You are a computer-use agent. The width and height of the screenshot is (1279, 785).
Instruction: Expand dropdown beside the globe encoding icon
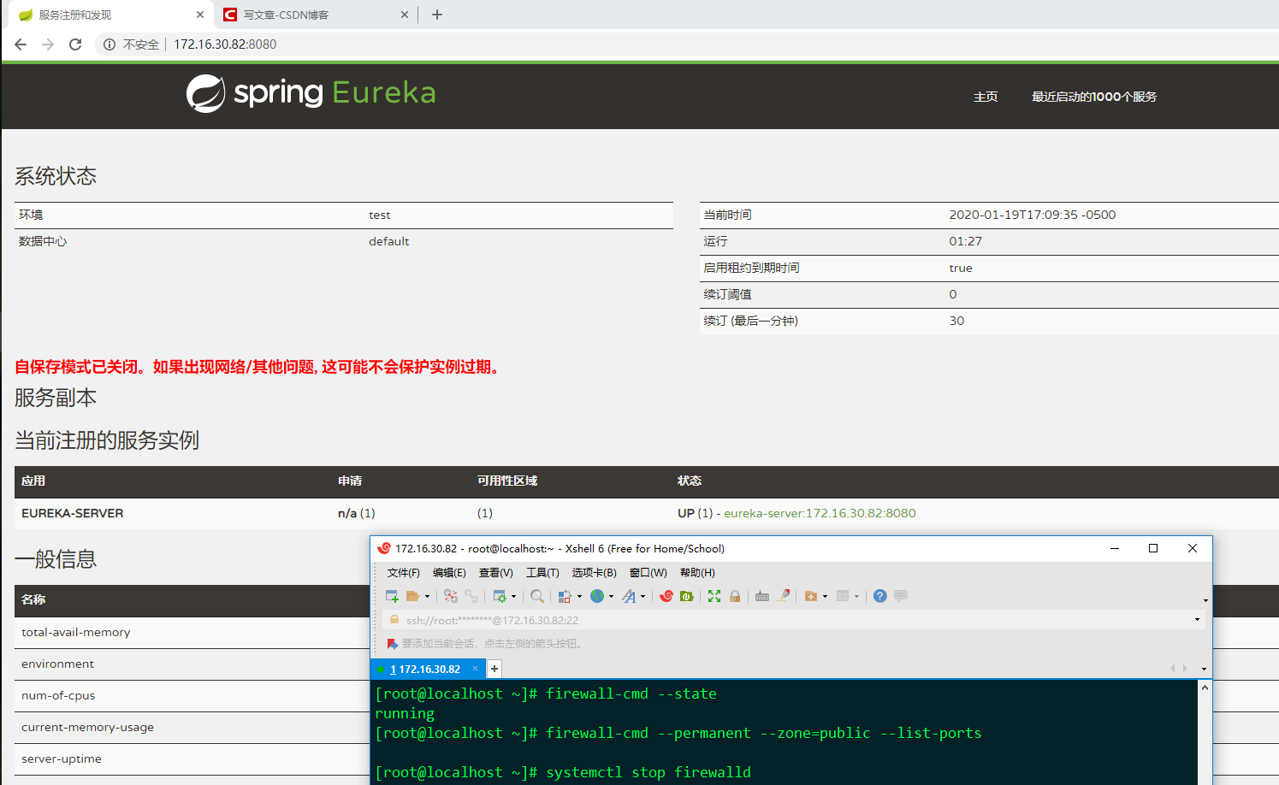click(611, 597)
